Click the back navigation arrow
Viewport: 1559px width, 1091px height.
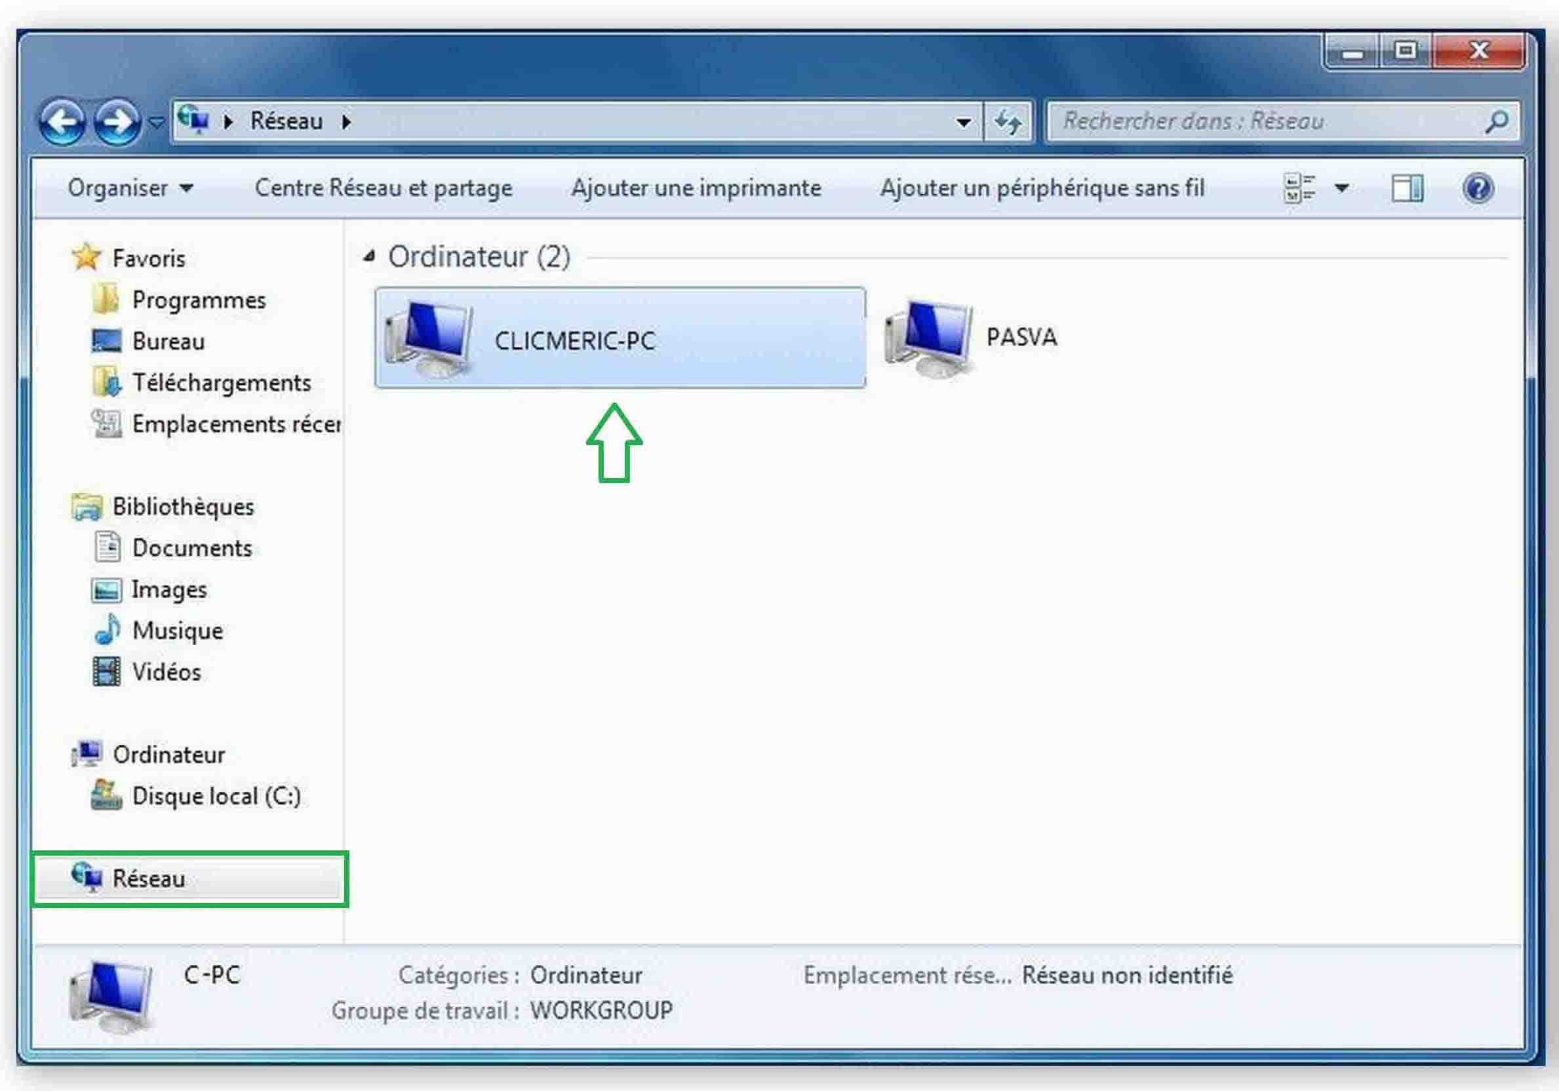[x=63, y=121]
